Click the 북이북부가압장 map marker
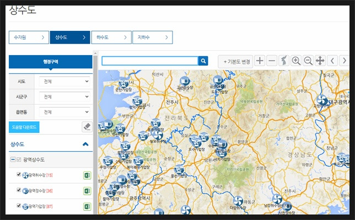 (138, 161)
